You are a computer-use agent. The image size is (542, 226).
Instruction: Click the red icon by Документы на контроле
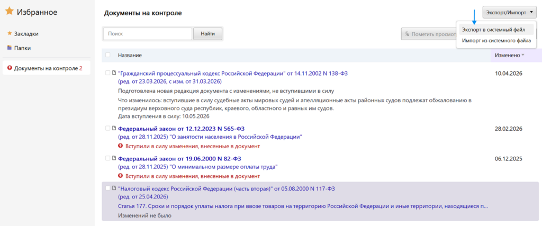coord(10,68)
